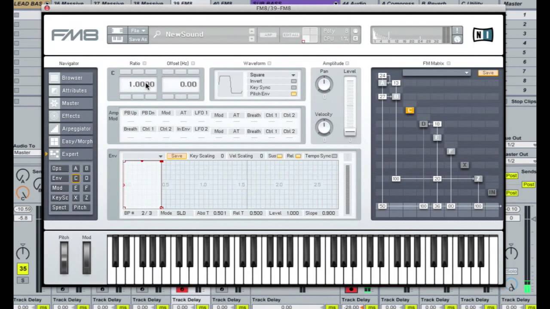Select operator F in the FM Matrix
This screenshot has height=309, width=550.
click(451, 151)
